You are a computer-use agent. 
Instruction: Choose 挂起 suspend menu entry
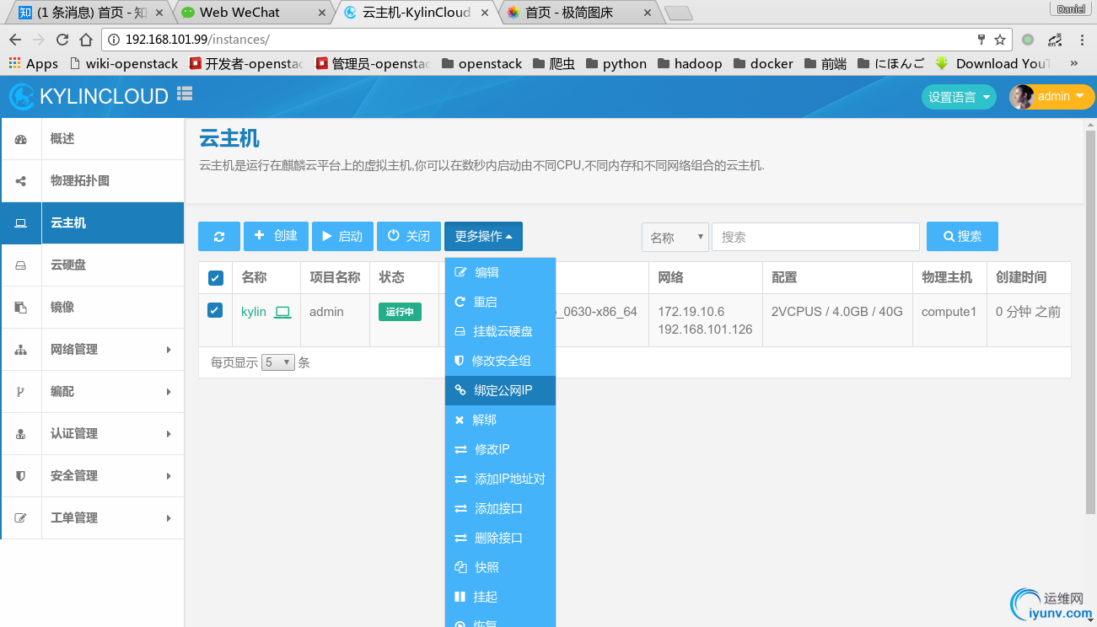pyautogui.click(x=501, y=597)
